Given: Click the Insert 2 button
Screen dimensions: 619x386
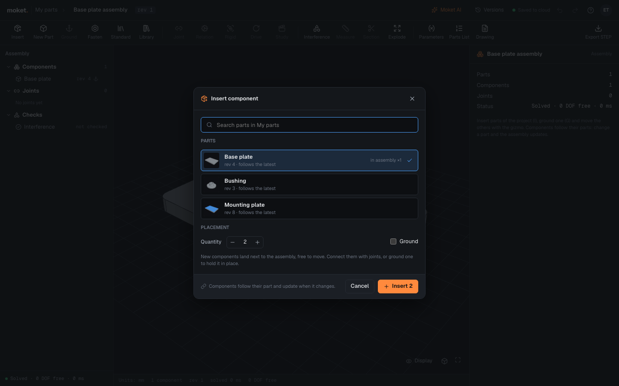Looking at the screenshot, I should tap(398, 286).
